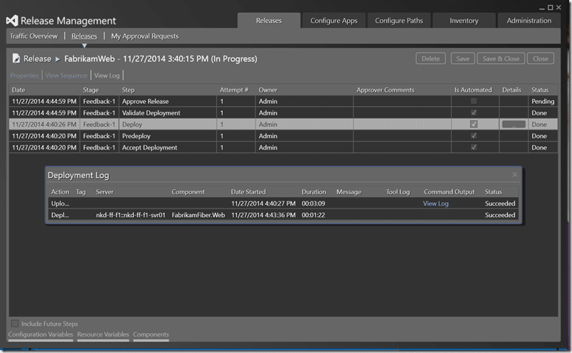Enable the Include Future Steps checkbox
572x353 pixels.
pos(15,323)
